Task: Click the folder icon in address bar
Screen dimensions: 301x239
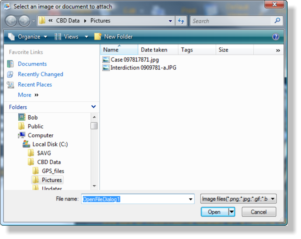Action: [x=42, y=20]
